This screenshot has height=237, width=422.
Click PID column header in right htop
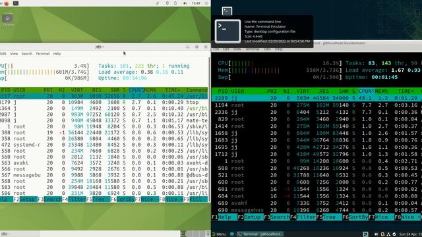point(223,91)
